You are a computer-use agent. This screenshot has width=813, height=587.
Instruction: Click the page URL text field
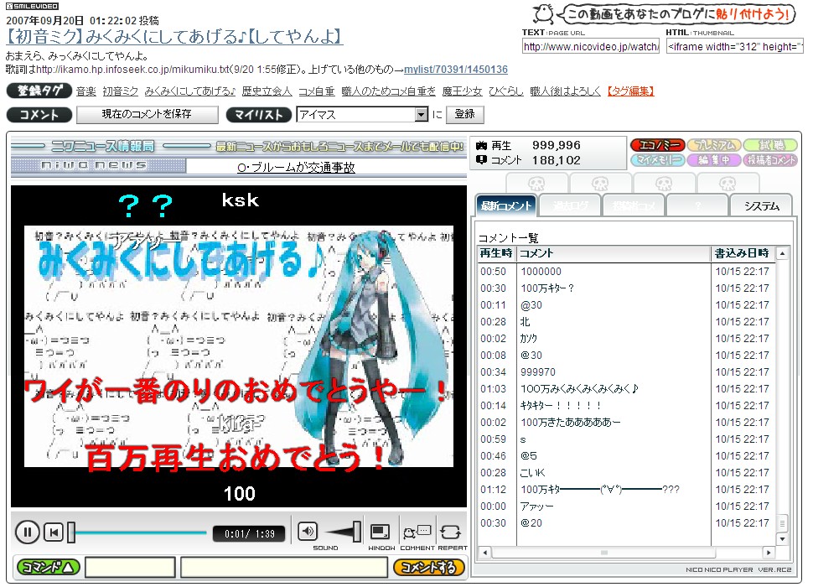[x=591, y=47]
